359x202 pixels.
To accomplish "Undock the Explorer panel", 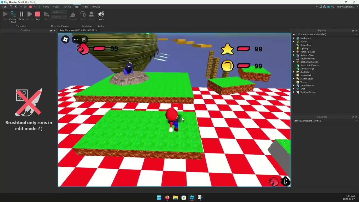I will [x=353, y=31].
